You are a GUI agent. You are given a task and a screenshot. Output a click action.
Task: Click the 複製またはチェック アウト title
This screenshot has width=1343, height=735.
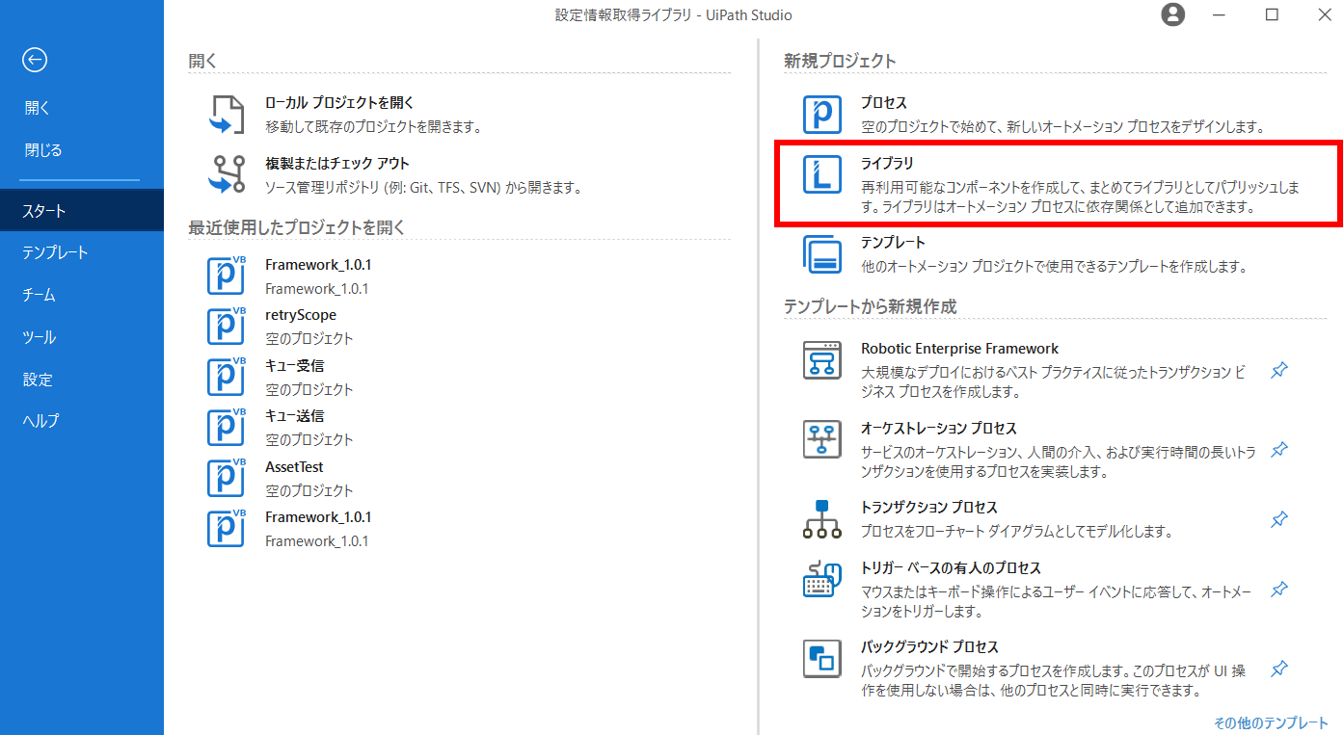coord(337,164)
